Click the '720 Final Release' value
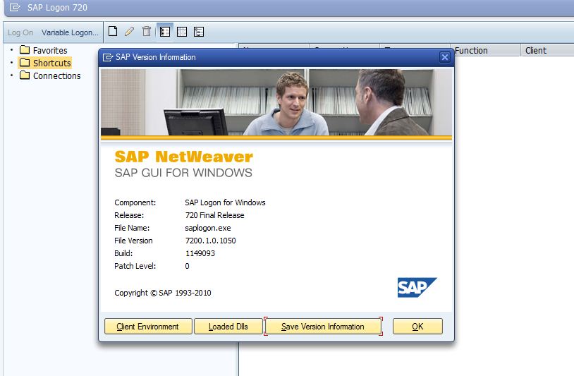This screenshot has width=574, height=376. pyautogui.click(x=214, y=215)
